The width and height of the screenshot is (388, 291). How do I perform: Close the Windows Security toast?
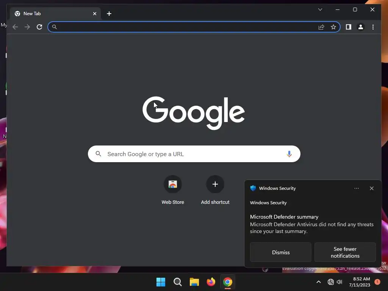pos(371,188)
